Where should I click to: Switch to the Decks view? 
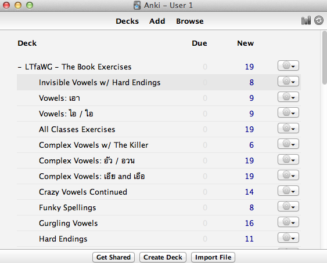click(127, 21)
